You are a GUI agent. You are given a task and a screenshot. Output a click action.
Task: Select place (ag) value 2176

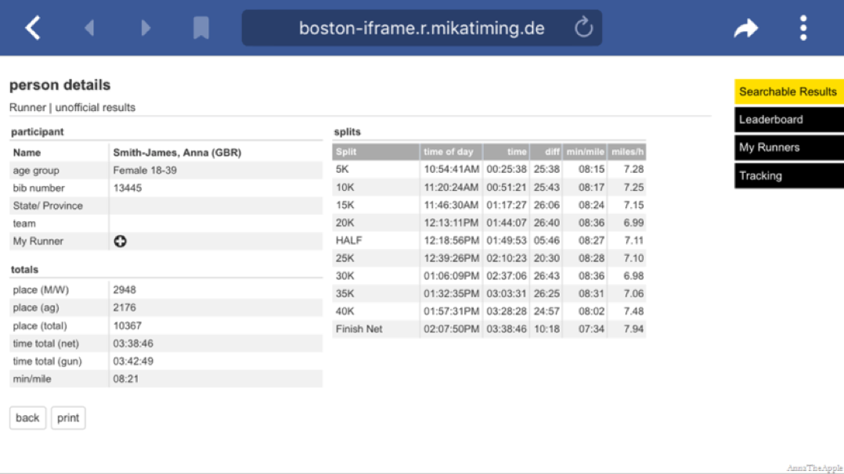coord(124,307)
